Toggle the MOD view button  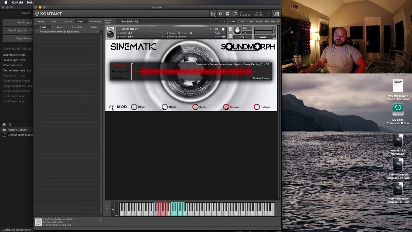pyautogui.click(x=122, y=107)
